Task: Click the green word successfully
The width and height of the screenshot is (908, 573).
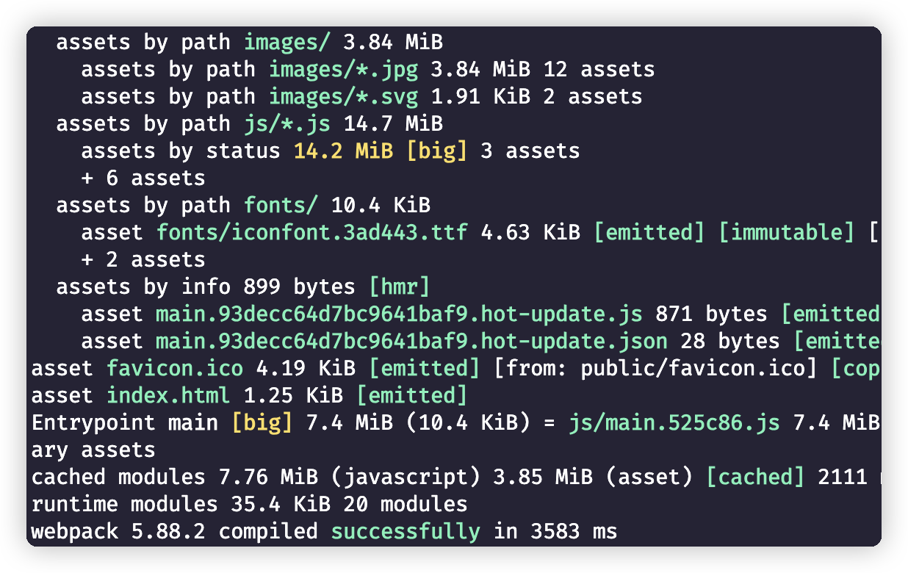Action: pos(406,532)
